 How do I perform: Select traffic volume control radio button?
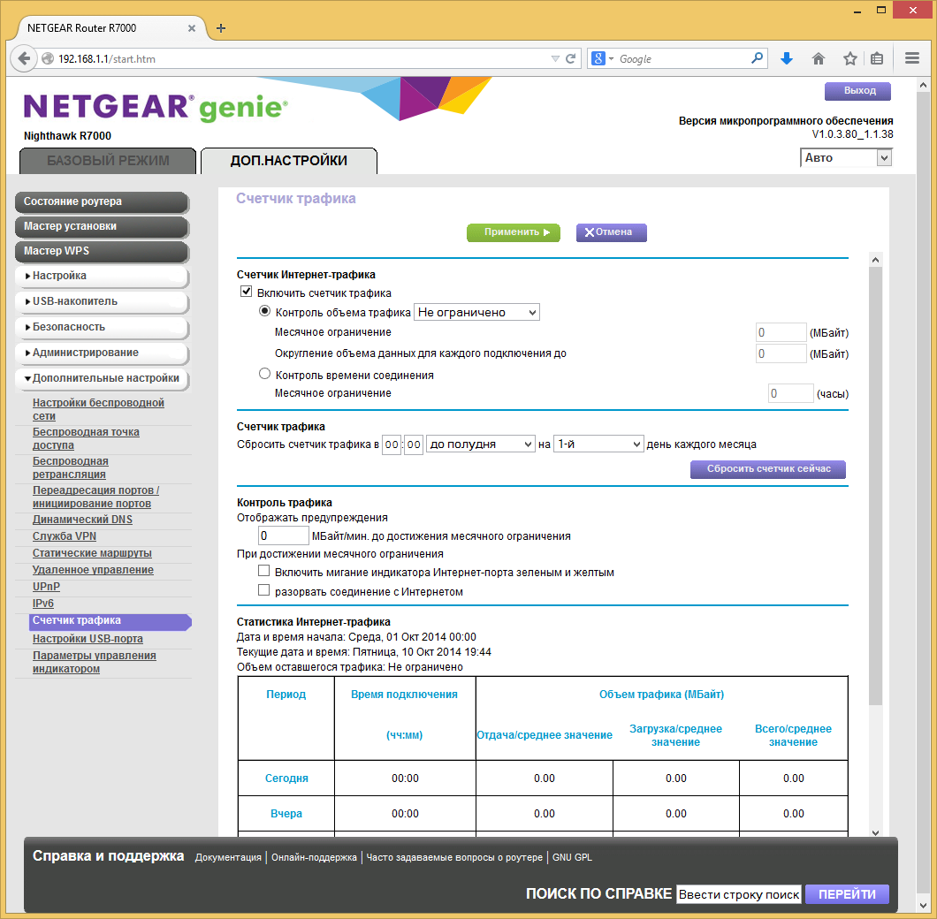point(264,311)
